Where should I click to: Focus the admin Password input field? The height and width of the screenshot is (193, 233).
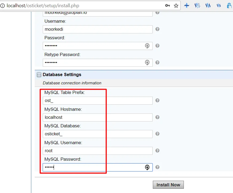(98, 46)
